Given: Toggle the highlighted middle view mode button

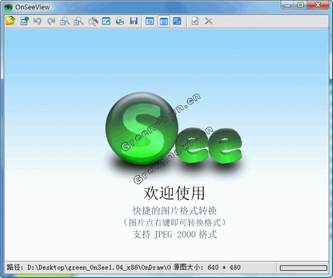Looking at the screenshot, I should tap(164, 21).
